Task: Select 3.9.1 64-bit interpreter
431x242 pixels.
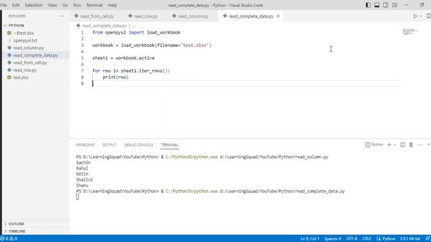Action: pyautogui.click(x=410, y=239)
